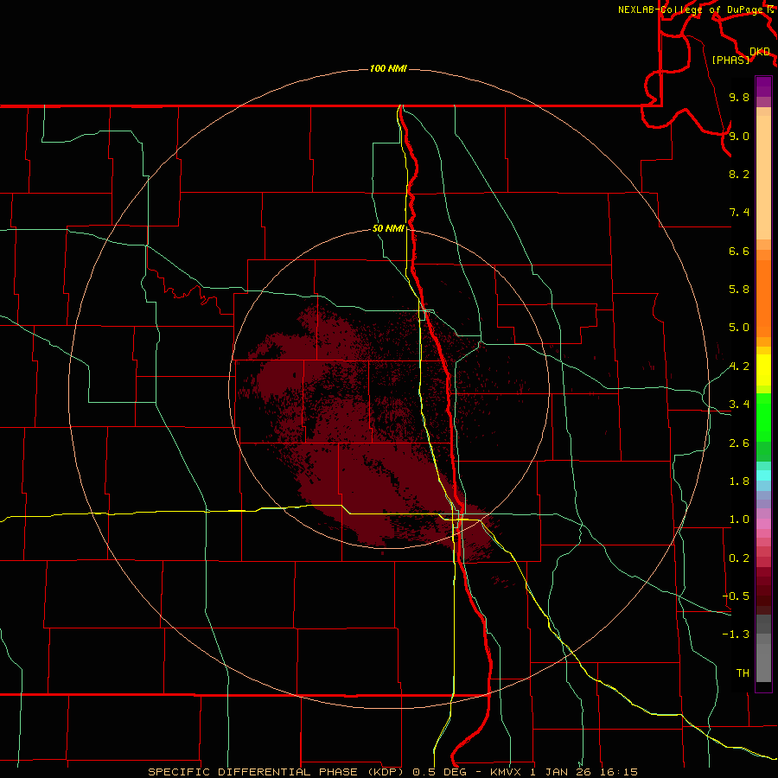Click the 0.5 DEG tilt in caption
778x778 pixels.
[440, 772]
